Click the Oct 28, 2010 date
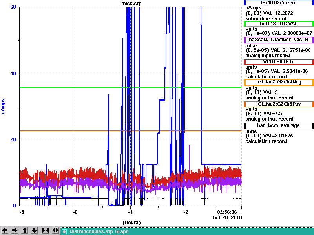 pos(227,218)
